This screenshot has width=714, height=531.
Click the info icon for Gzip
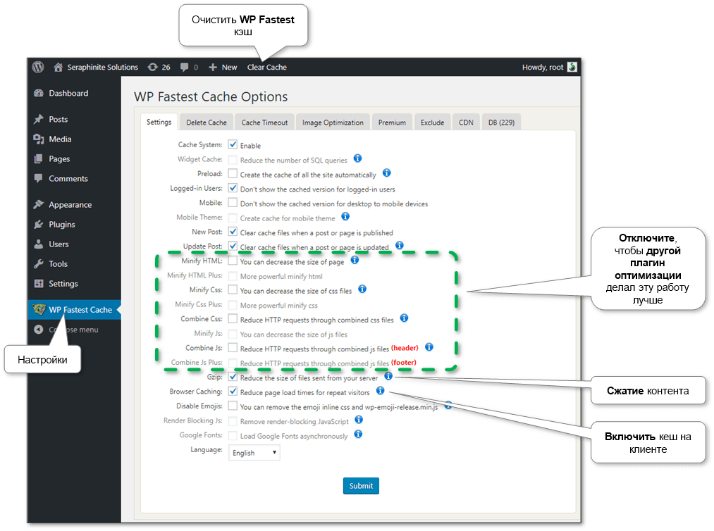tap(388, 376)
